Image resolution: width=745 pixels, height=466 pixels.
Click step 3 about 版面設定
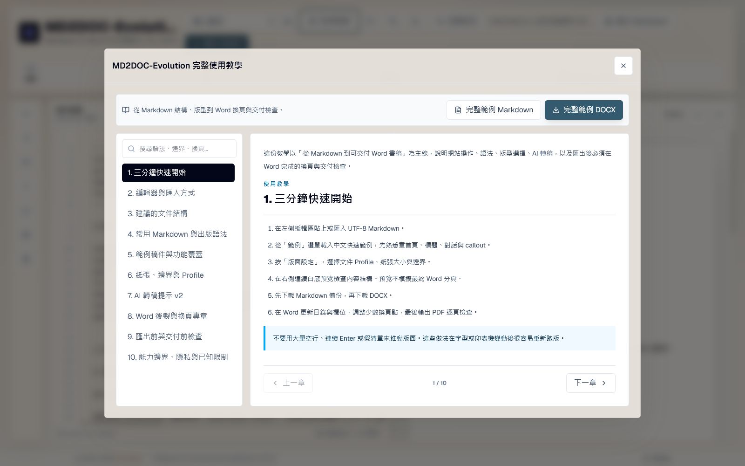tap(349, 262)
